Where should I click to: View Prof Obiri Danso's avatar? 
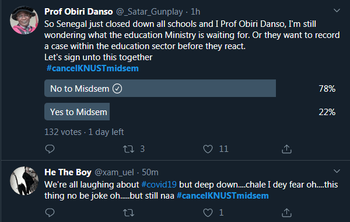tap(24, 20)
